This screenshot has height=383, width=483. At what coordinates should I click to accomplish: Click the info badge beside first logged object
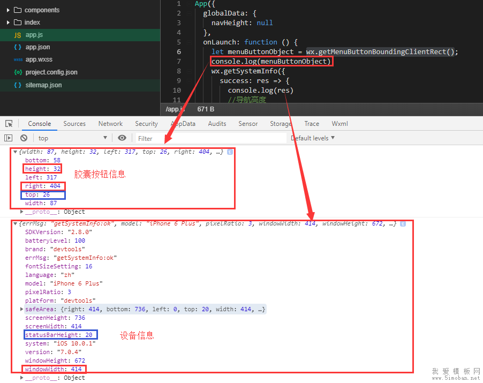230,152
